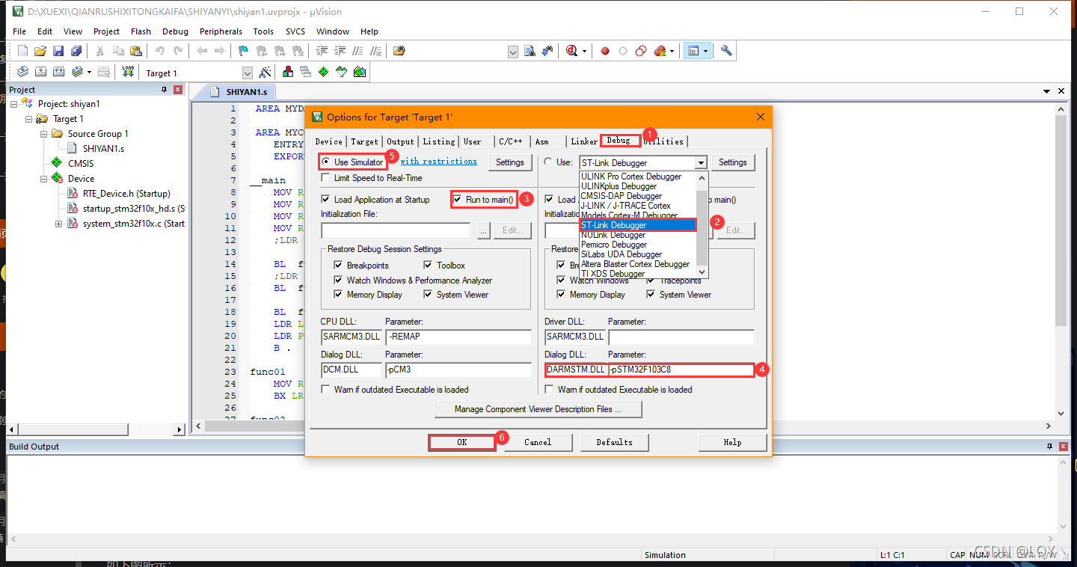
Task: Toggle simulator Memory Display checkbox
Action: 339,295
